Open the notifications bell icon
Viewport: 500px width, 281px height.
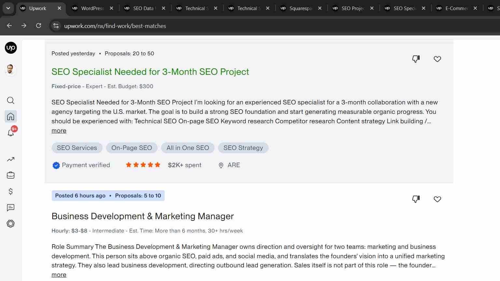coord(11,133)
